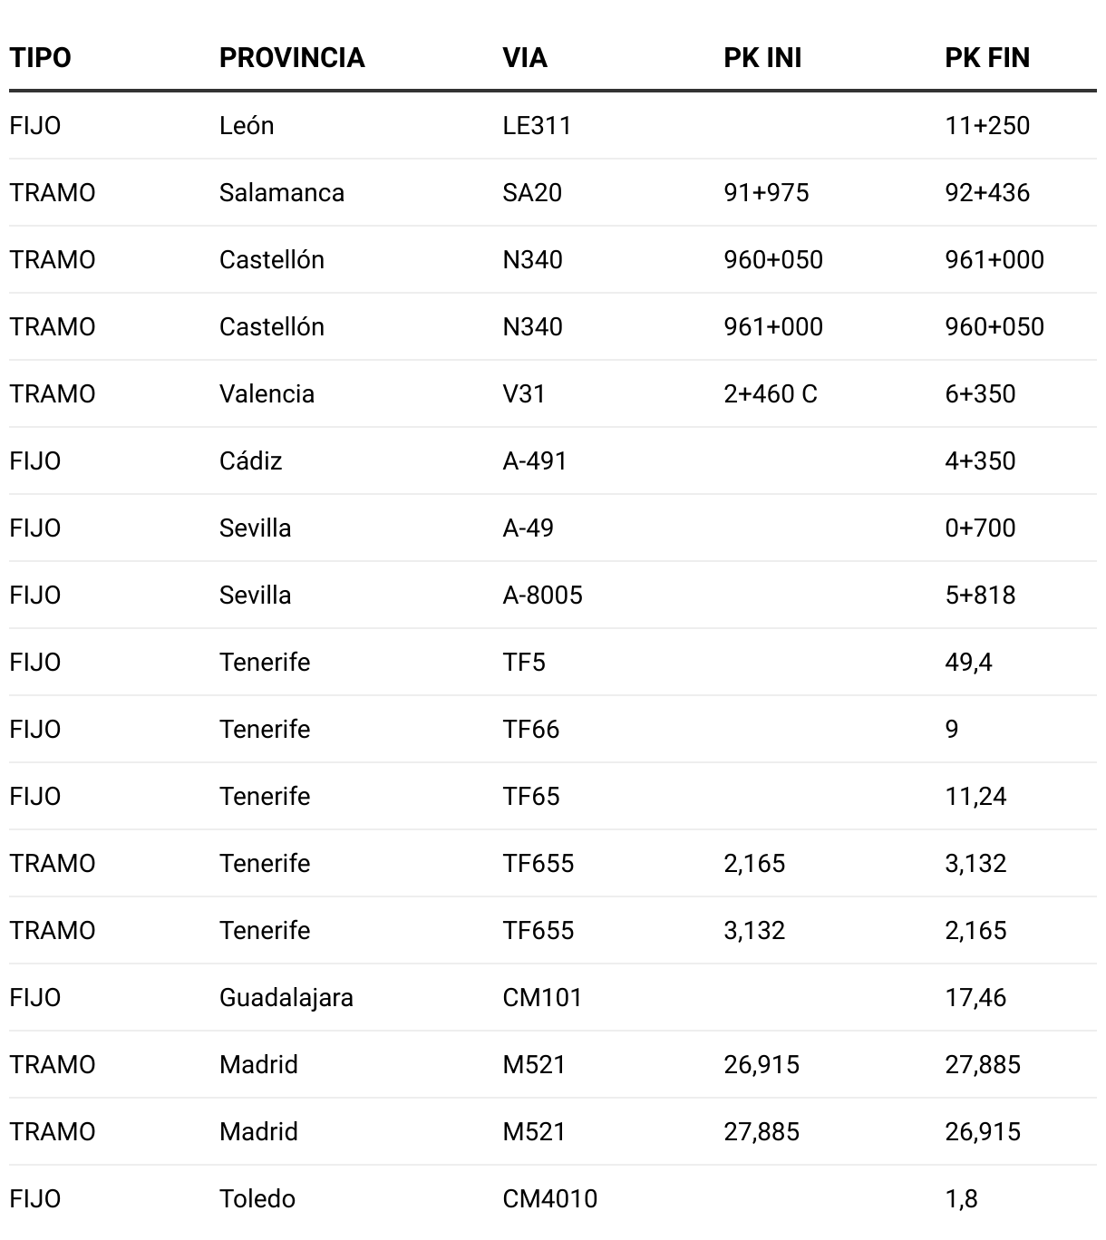This screenshot has height=1240, width=1106.
Task: Click the LE311 road cell
Action: coord(537,125)
